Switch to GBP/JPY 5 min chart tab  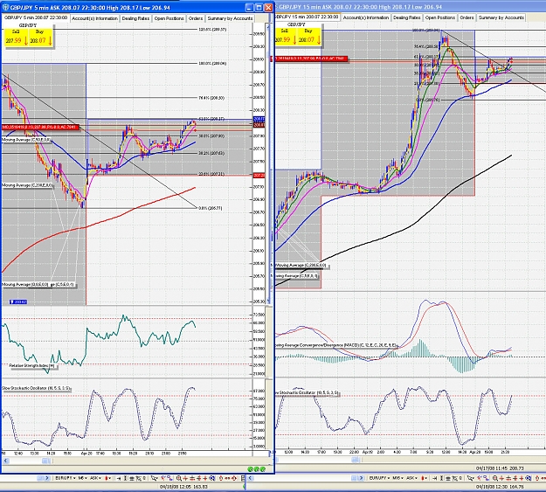36,17
